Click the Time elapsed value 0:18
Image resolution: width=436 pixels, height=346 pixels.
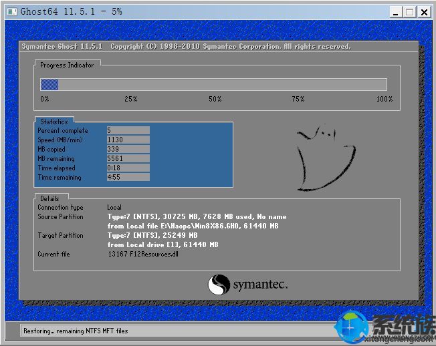tap(128, 168)
